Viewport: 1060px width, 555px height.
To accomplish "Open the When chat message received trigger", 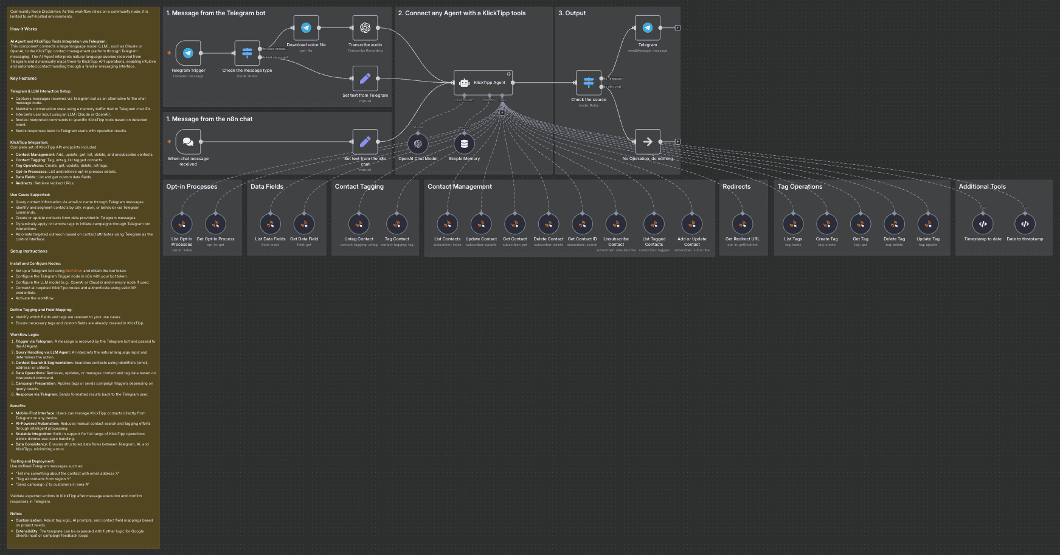I will [x=188, y=142].
